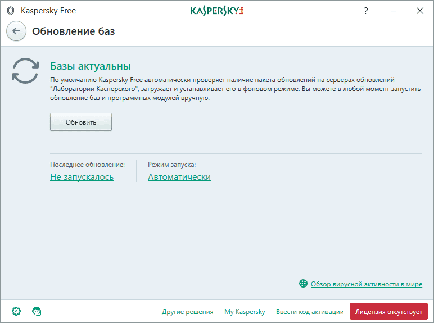Click the Обновление баз page title
This screenshot has width=434, height=323.
pyautogui.click(x=73, y=31)
